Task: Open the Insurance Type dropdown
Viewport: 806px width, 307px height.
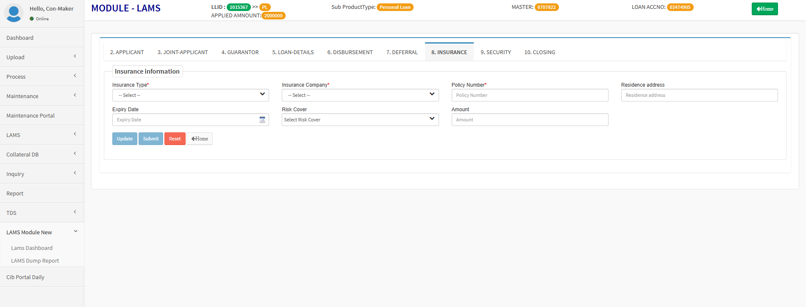Action: coord(190,95)
